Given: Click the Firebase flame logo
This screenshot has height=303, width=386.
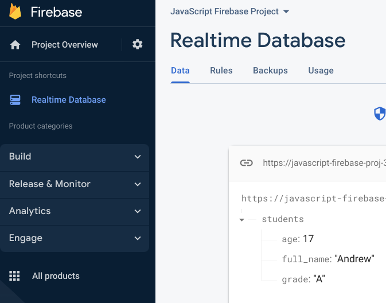Looking at the screenshot, I should tap(15, 11).
